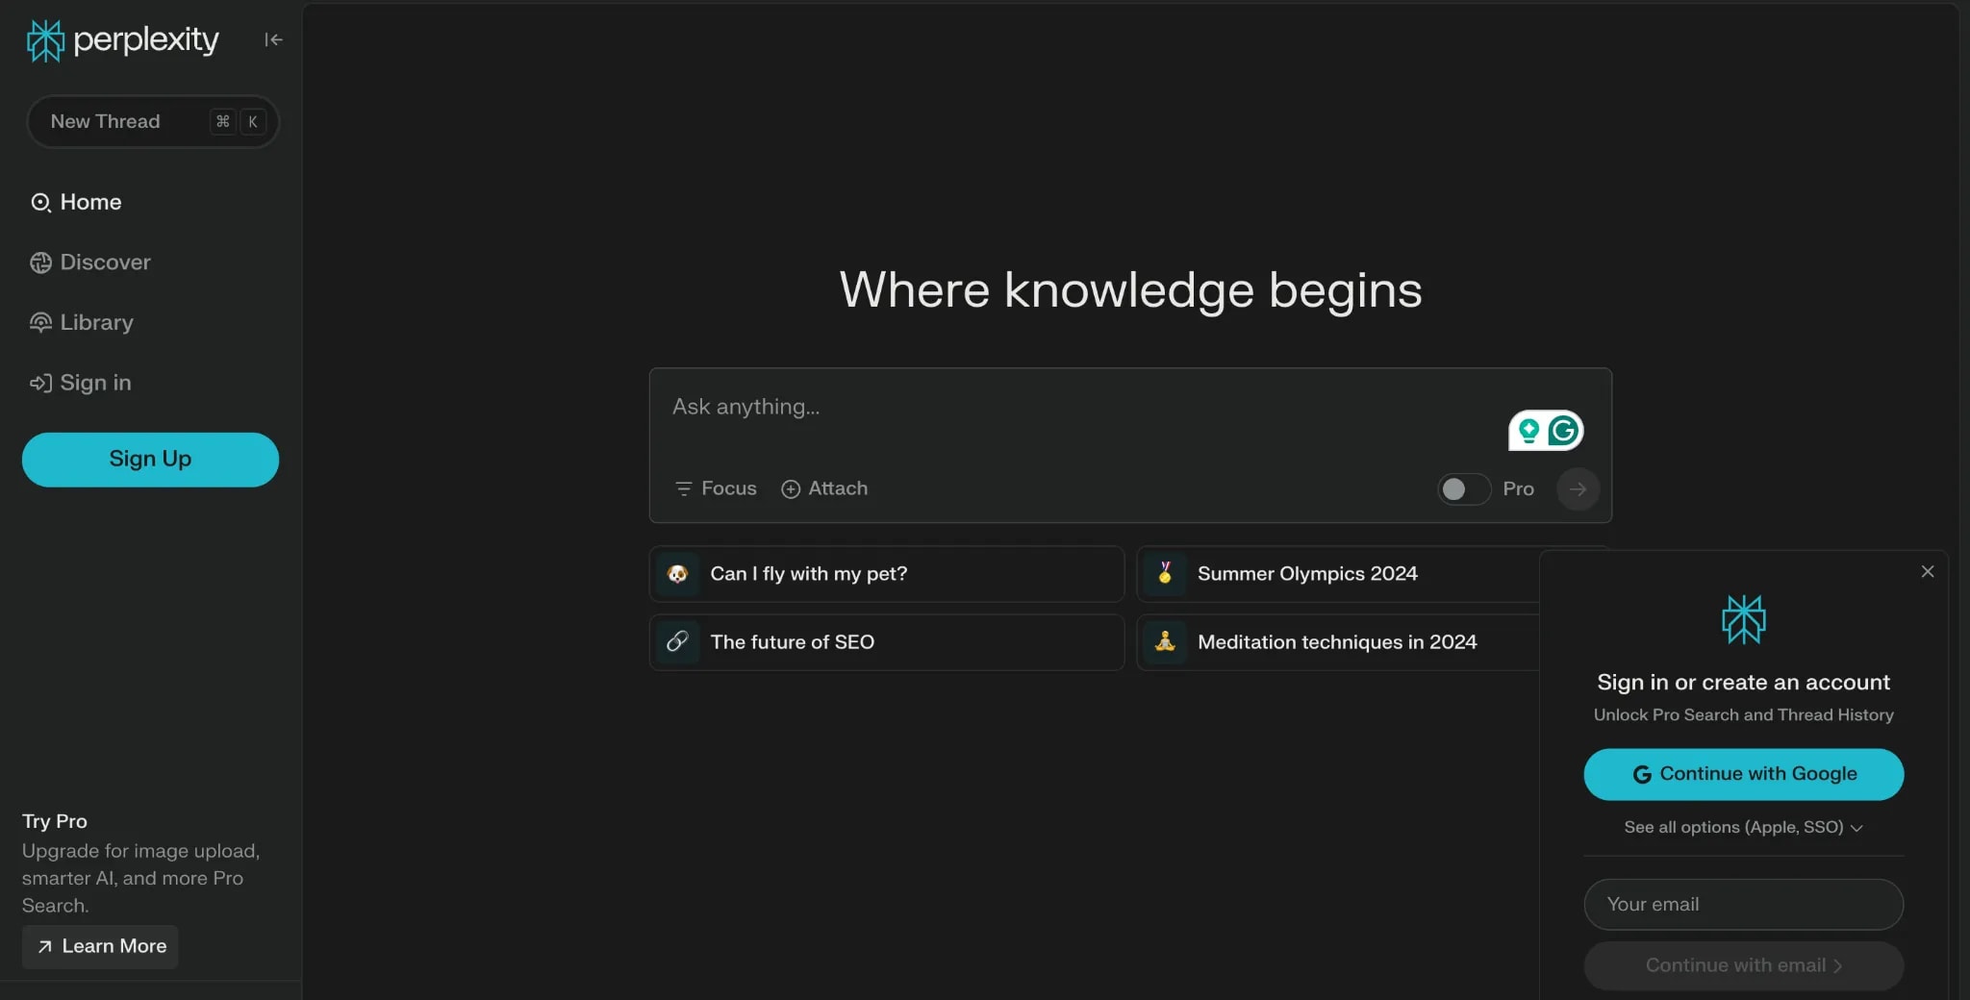Screen dimensions: 1970x1000
Task: Select Sign in from the sidebar
Action: point(82,383)
